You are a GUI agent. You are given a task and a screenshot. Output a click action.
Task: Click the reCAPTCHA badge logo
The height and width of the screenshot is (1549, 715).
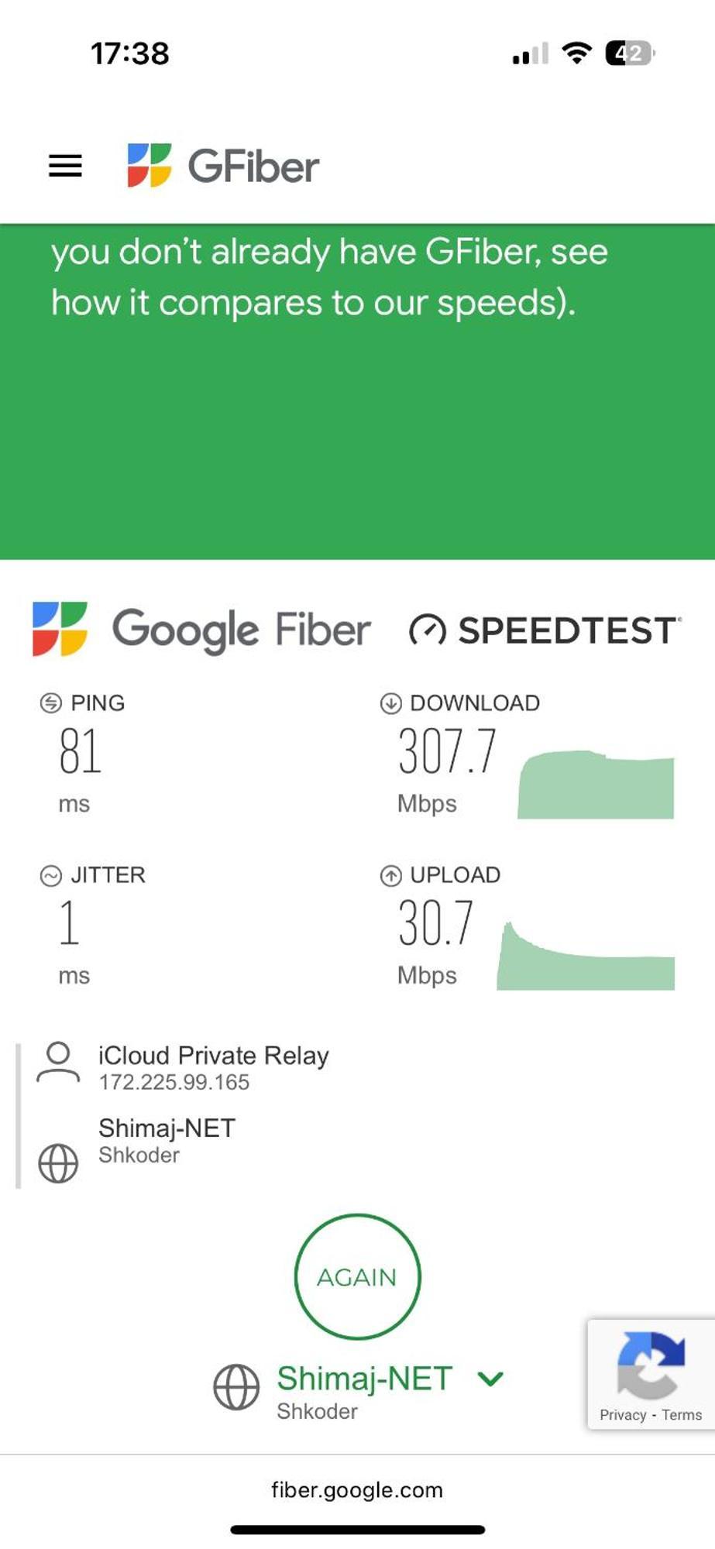(651, 1365)
